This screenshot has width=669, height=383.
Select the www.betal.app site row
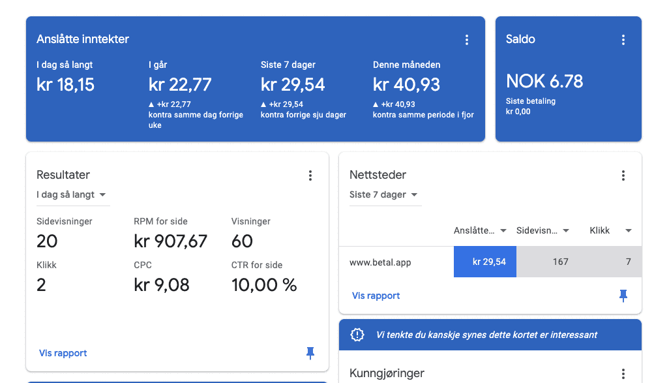(490, 262)
